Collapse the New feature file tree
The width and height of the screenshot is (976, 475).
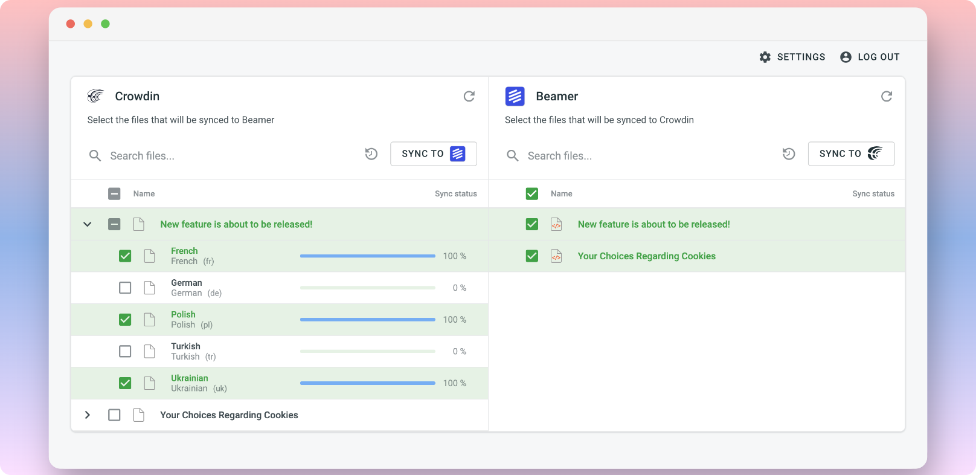point(88,224)
